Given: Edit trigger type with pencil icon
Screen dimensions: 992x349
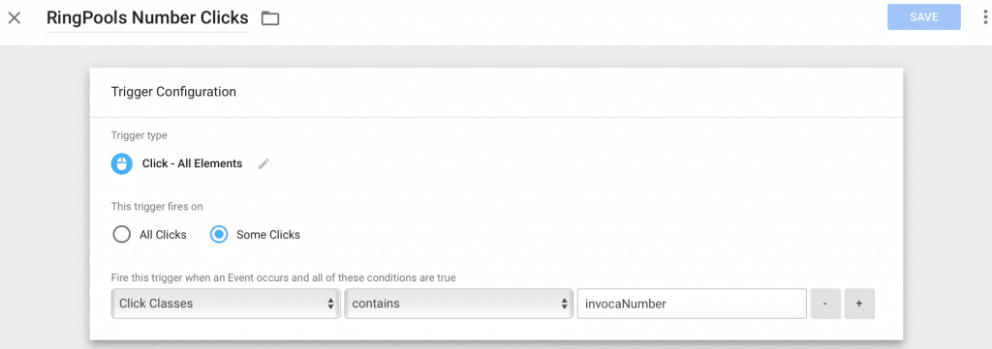Looking at the screenshot, I should (x=263, y=164).
